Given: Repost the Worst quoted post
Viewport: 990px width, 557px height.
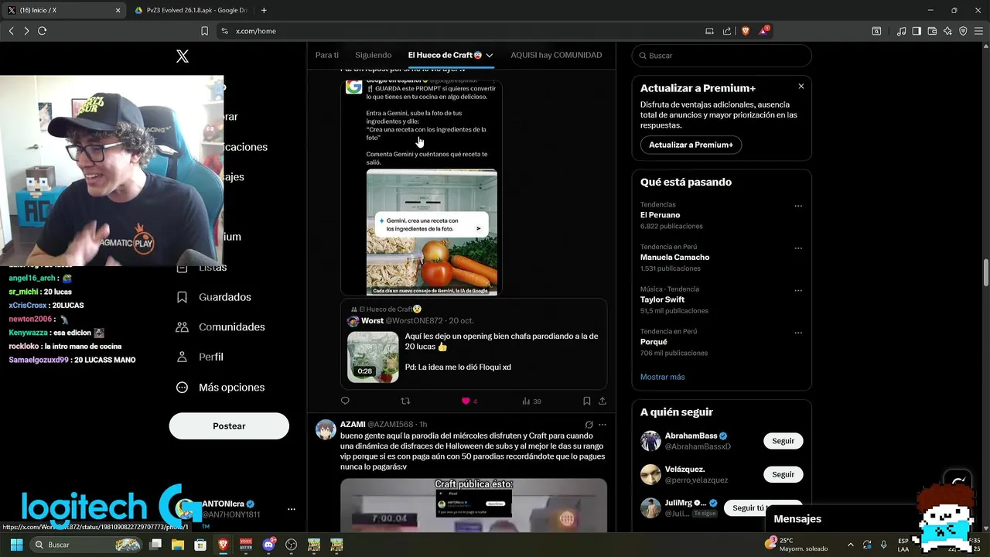Looking at the screenshot, I should pos(405,401).
